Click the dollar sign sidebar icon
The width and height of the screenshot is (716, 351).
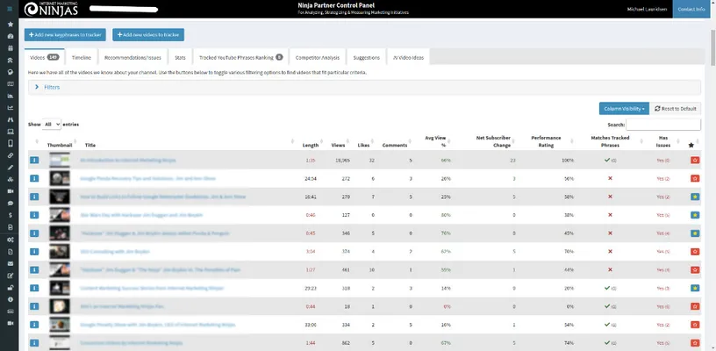tap(10, 214)
